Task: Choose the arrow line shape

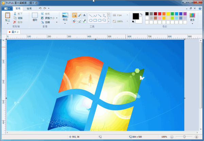Action: 100,16
